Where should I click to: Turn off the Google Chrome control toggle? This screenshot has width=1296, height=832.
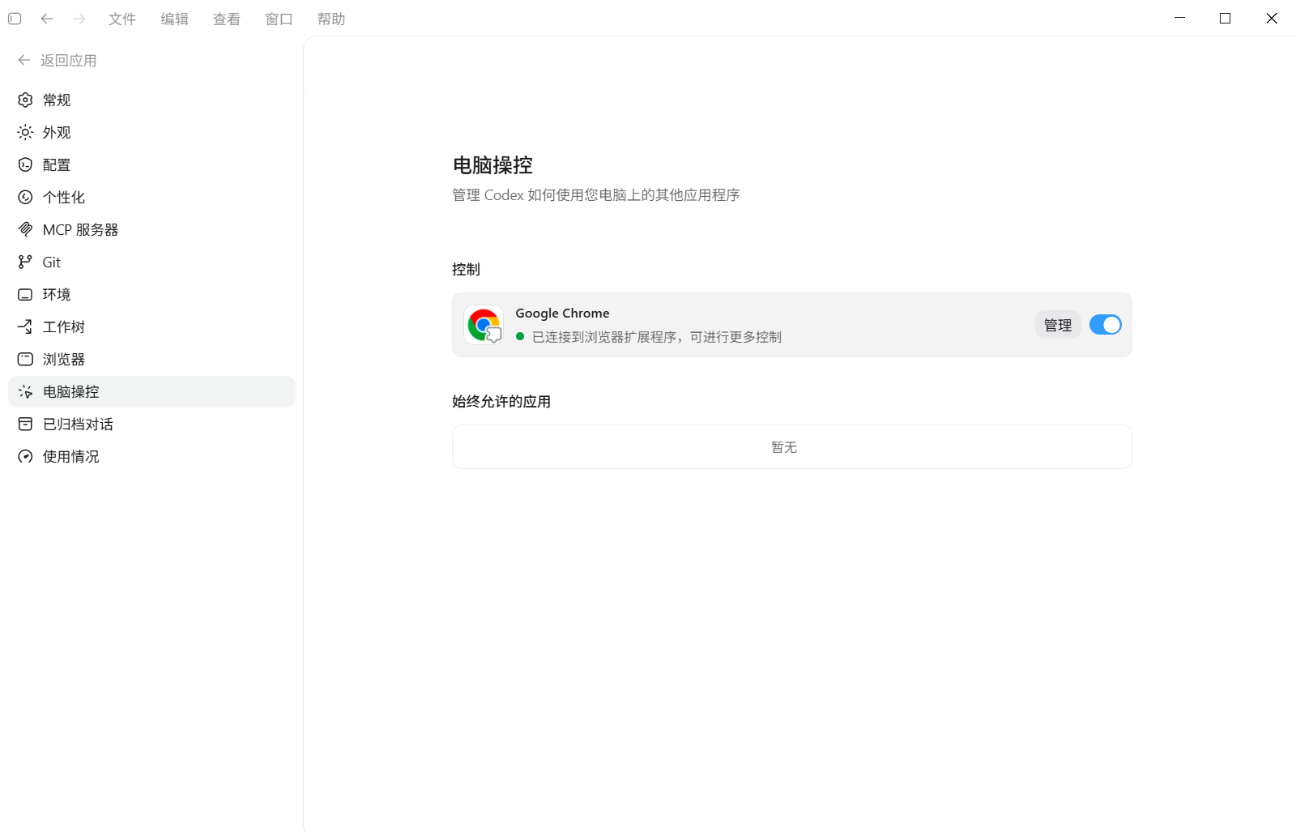1106,325
